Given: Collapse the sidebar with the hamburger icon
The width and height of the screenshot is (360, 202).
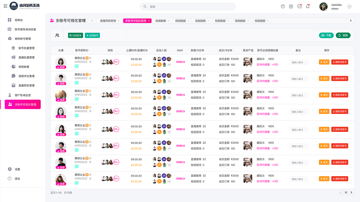Looking at the screenshot, I should pos(6,6).
